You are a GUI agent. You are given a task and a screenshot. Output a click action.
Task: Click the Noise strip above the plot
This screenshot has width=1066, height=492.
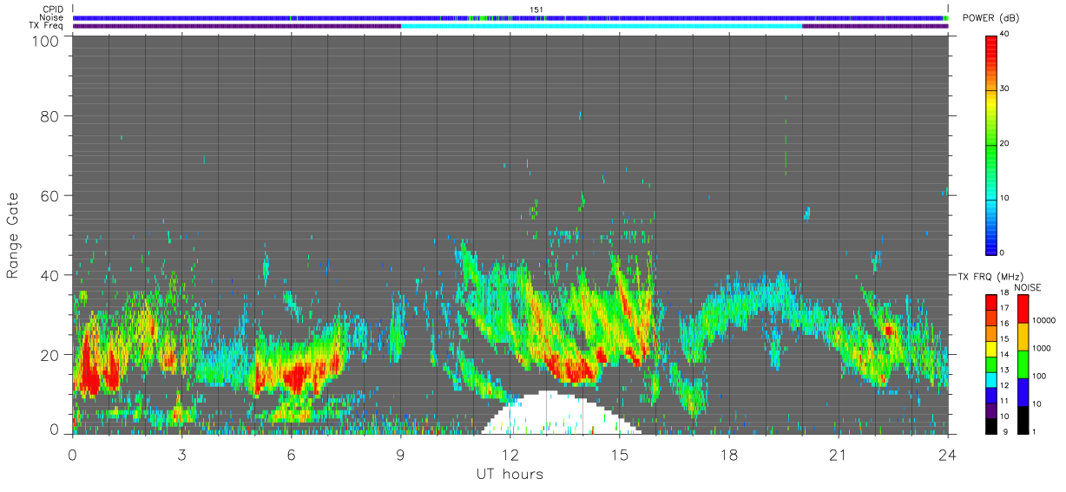(510, 17)
